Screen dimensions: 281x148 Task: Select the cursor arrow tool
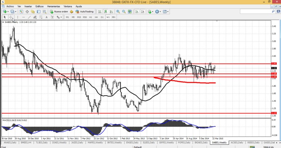pyautogui.click(x=5, y=17)
